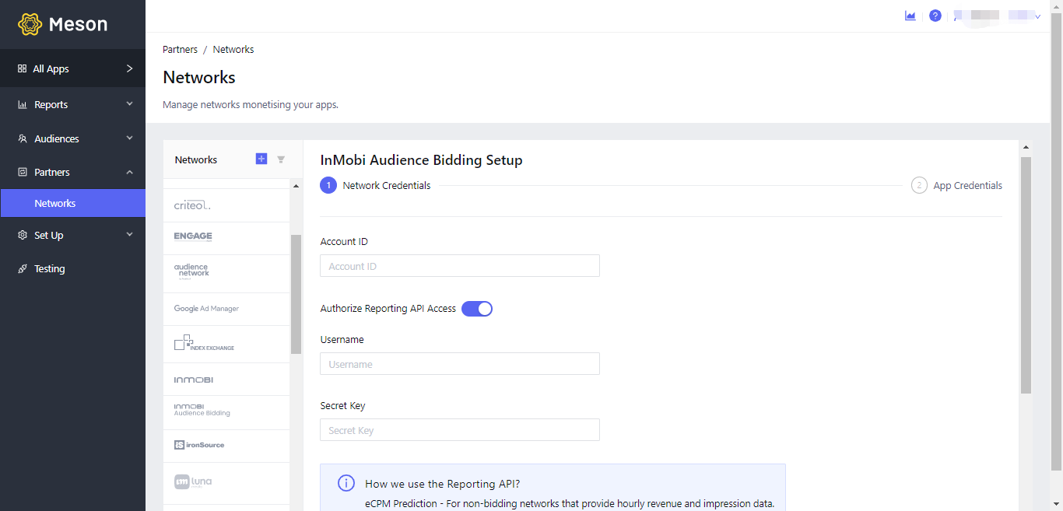This screenshot has height=511, width=1063.
Task: Open the Networks submenu item
Action: (72, 203)
